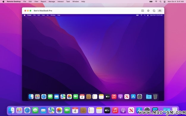Open Reminders from the local bottom dock

[91, 110]
